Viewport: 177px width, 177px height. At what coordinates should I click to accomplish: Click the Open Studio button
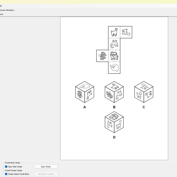click(x=46, y=167)
